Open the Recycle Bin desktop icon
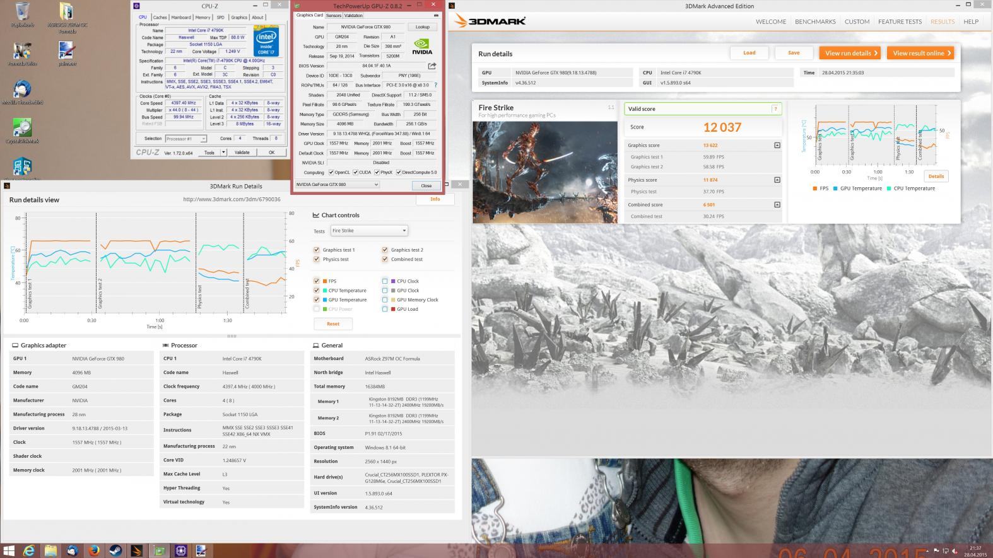Screen dimensions: 993x558 21,15
